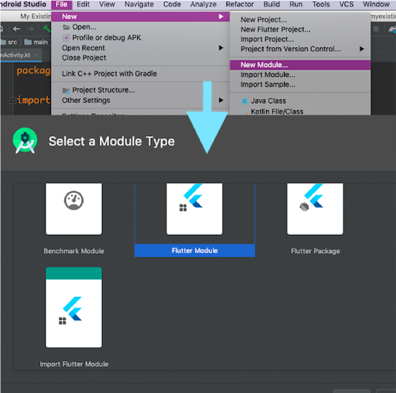Screen dimensions: 396x393
Task: Expand Project from Version Control submenu
Action: pos(362,49)
